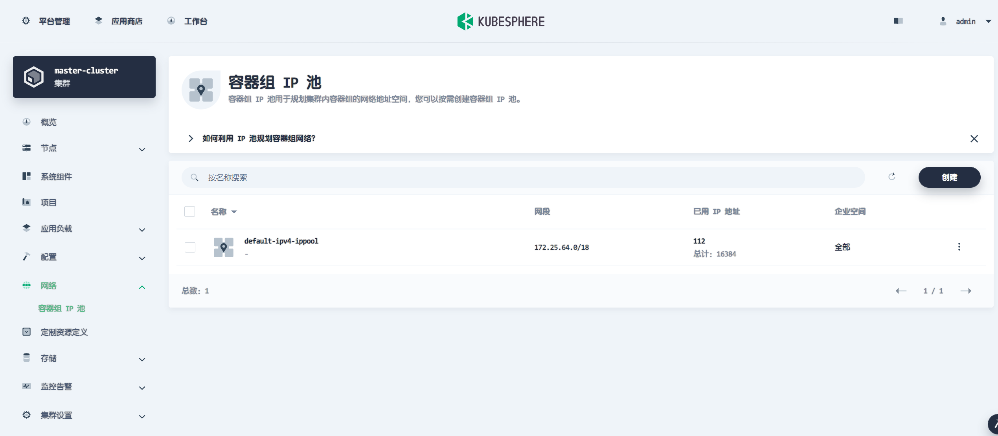Check the default-ipv4-ippool row checkbox
Viewport: 998px width, 436px height.
click(x=190, y=247)
